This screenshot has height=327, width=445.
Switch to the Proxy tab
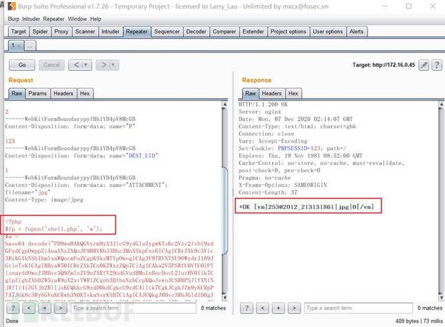click(x=61, y=32)
